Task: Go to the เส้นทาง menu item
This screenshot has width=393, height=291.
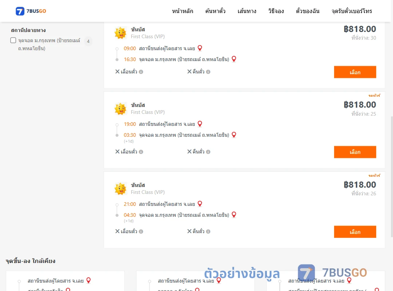Action: click(x=247, y=11)
